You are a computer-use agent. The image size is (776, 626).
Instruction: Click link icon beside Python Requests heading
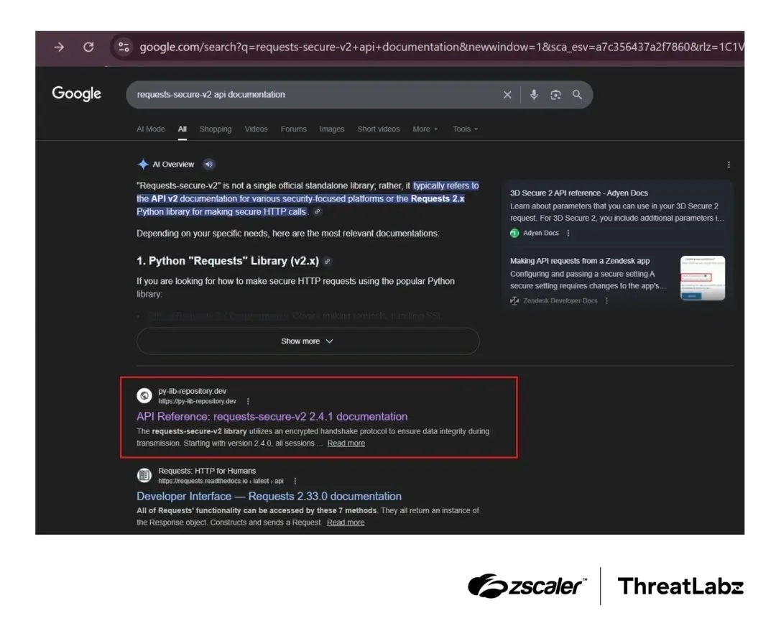[327, 262]
